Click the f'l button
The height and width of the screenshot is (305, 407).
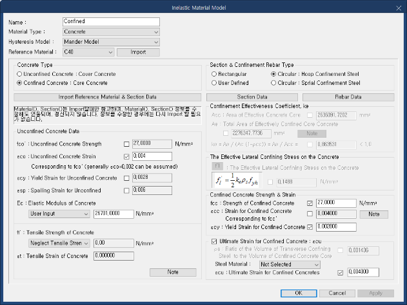point(217,166)
